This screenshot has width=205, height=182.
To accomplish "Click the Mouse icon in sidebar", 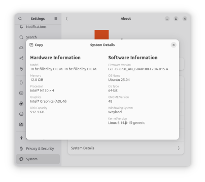I will (21, 82).
